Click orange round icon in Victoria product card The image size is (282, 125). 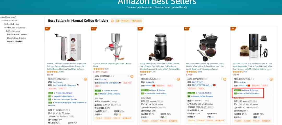tap(132, 76)
